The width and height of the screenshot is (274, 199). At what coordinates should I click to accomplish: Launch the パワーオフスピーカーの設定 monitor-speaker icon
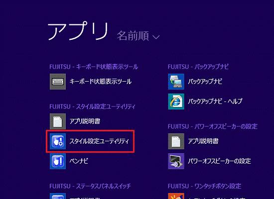click(x=176, y=161)
